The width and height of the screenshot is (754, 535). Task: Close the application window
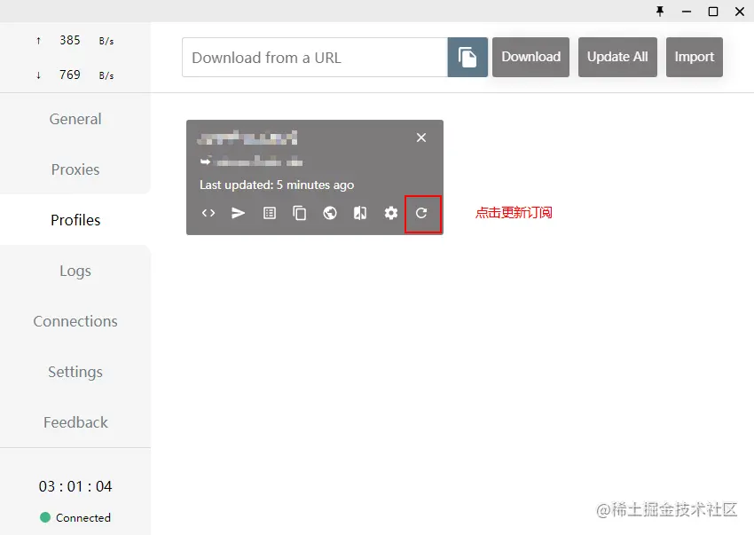pyautogui.click(x=740, y=11)
